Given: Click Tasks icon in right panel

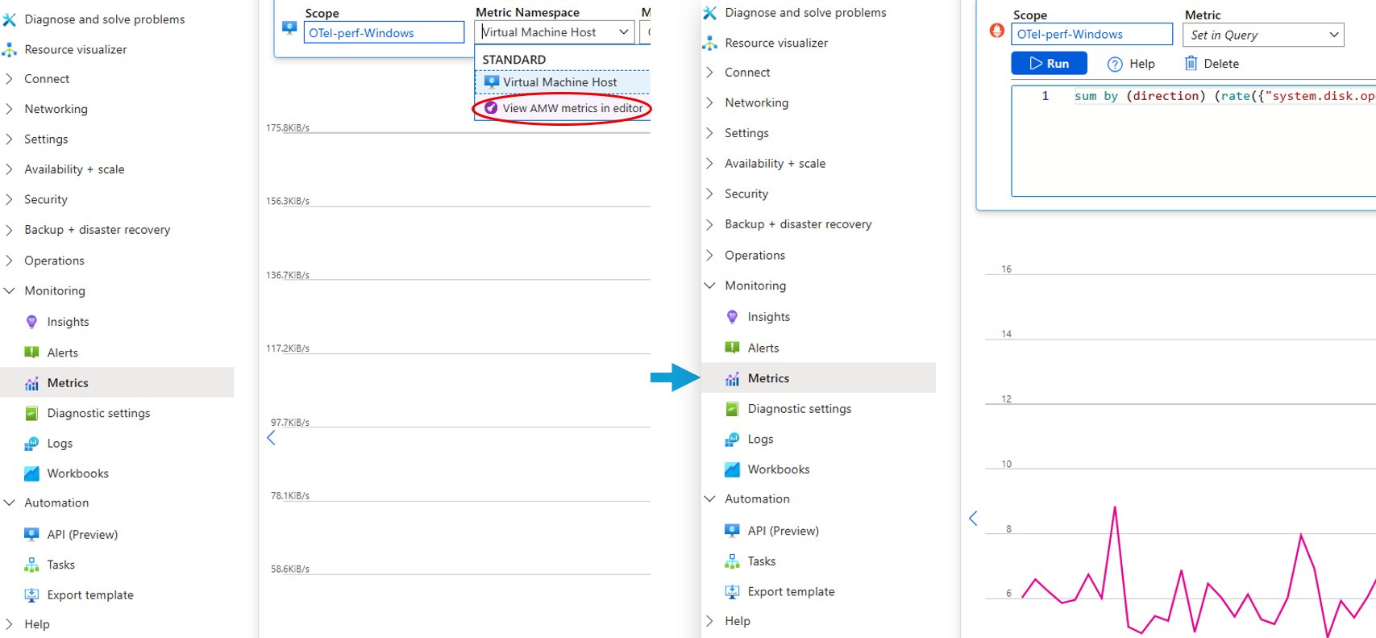Looking at the screenshot, I should click(732, 561).
